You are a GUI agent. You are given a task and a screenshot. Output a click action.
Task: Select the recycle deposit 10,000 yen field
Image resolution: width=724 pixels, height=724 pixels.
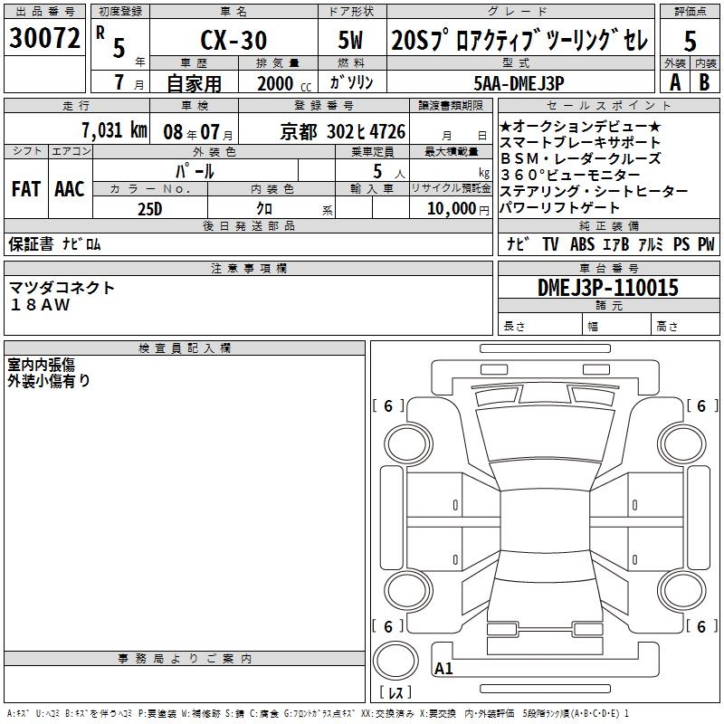pos(451,208)
